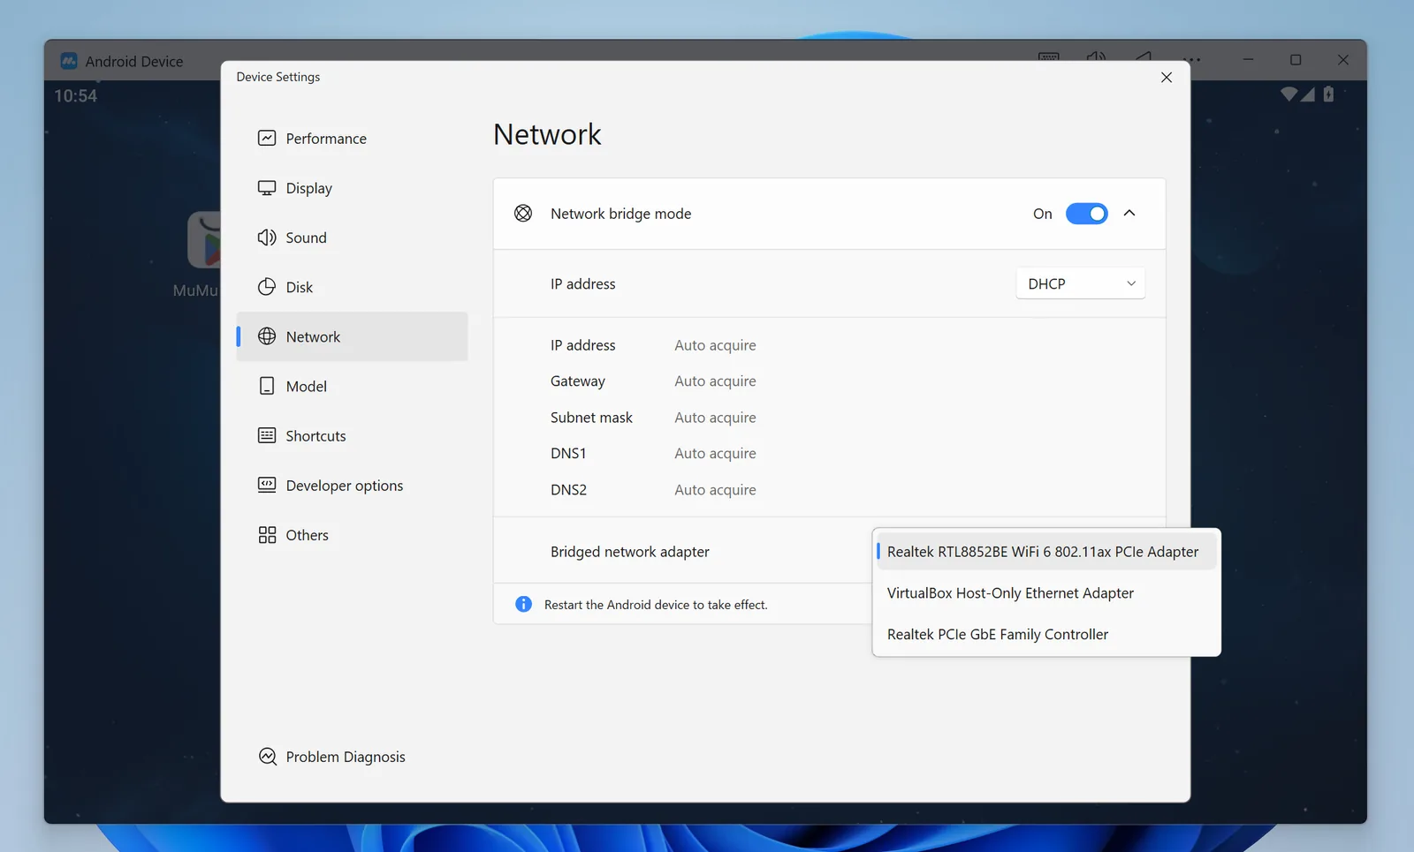Click the IP address label beside DHCP dropdown
Viewport: 1414px width, 852px height.
point(583,283)
